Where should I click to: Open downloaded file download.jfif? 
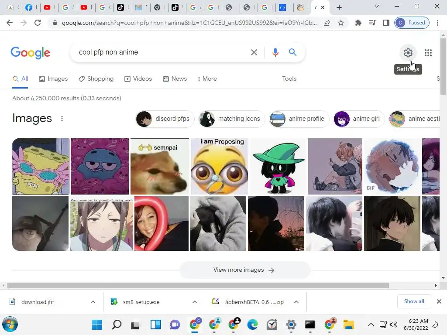38,302
